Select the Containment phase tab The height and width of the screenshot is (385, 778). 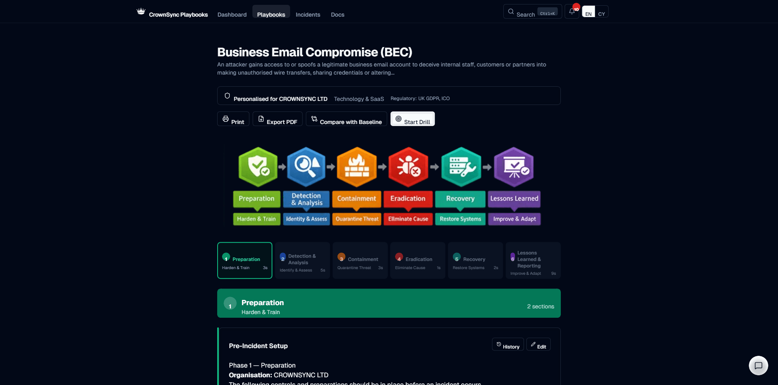point(360,261)
